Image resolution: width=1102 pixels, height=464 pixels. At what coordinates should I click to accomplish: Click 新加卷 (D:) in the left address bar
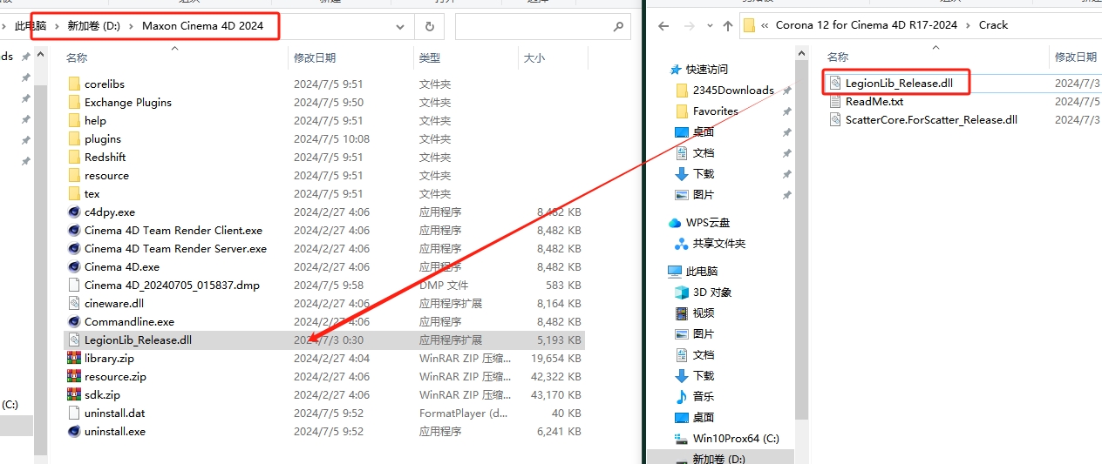click(93, 26)
